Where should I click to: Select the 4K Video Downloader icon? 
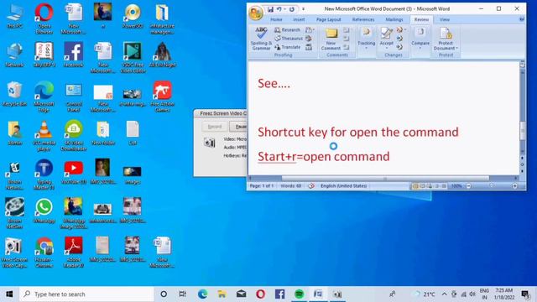click(x=73, y=136)
